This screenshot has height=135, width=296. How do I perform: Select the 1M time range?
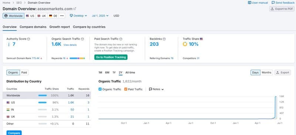[x=100, y=72]
